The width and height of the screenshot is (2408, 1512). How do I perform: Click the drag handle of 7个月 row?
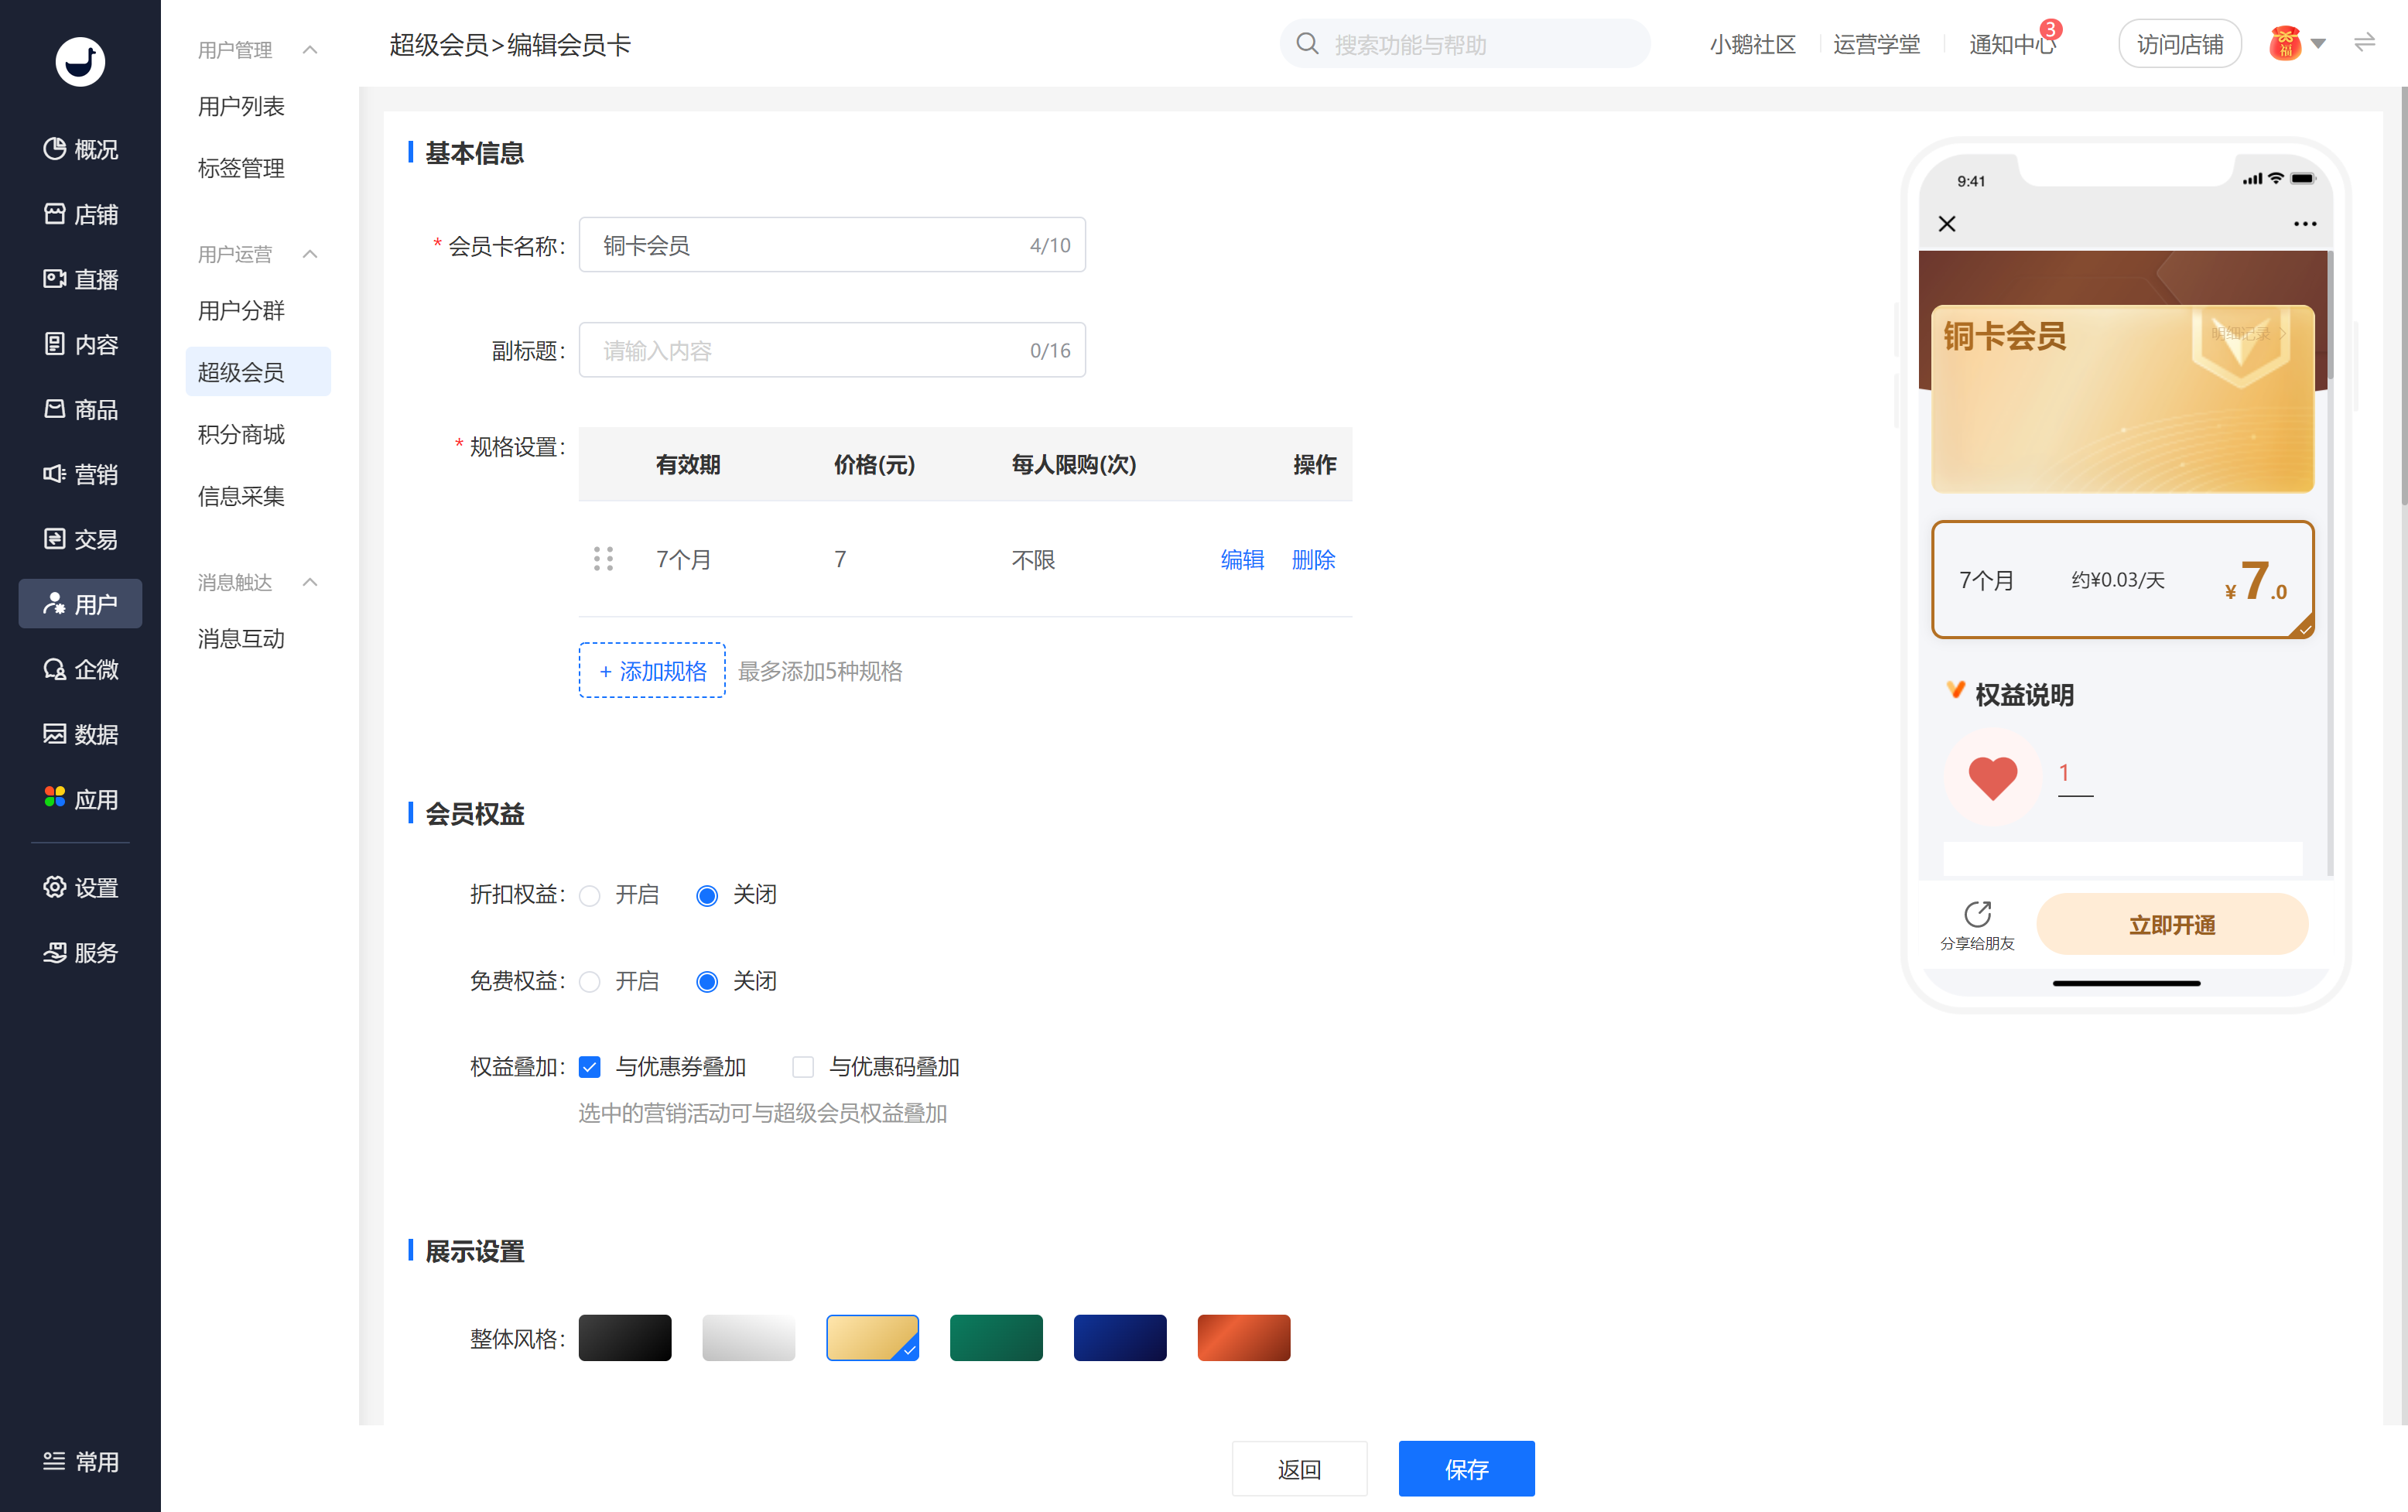click(x=603, y=559)
